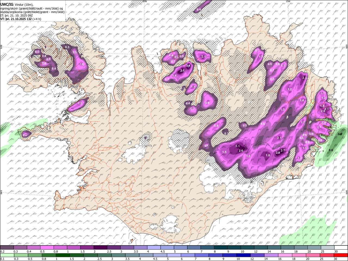Image resolution: width=348 pixels, height=261 pixels.
Task: Click the 'IT: þri. 21. 10. 2025 09Z' line
Action: coord(17,15)
